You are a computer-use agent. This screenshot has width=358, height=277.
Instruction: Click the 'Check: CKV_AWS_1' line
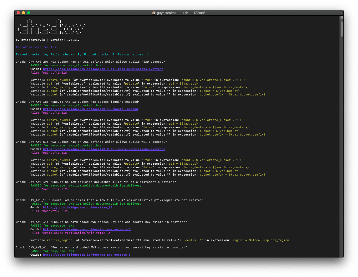click(x=110, y=200)
